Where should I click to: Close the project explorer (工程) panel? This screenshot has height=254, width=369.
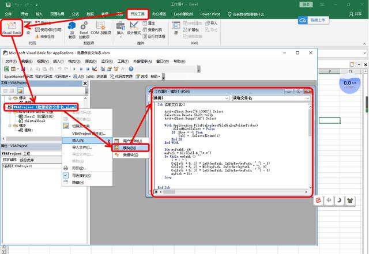pyautogui.click(x=85, y=84)
